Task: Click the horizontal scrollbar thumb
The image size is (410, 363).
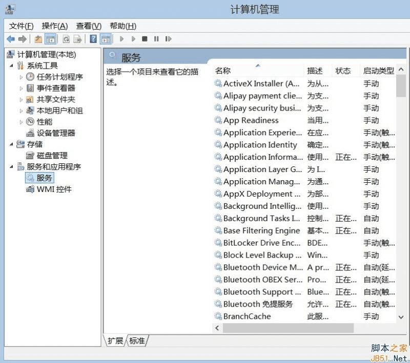Action: [288, 328]
